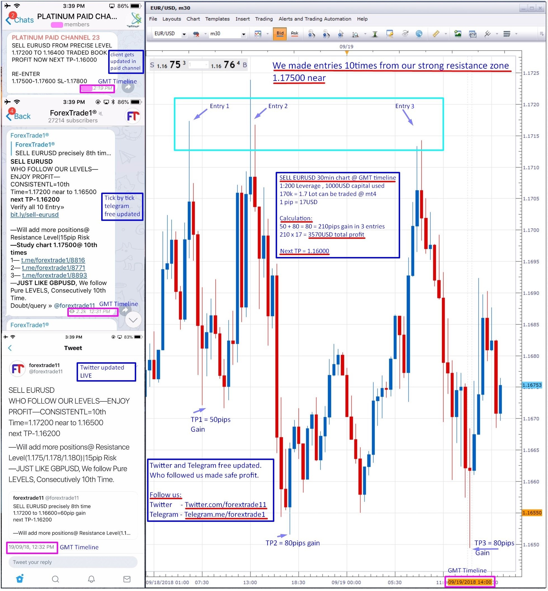This screenshot has width=548, height=591.
Task: Click the save chart image icon
Action: point(458,34)
